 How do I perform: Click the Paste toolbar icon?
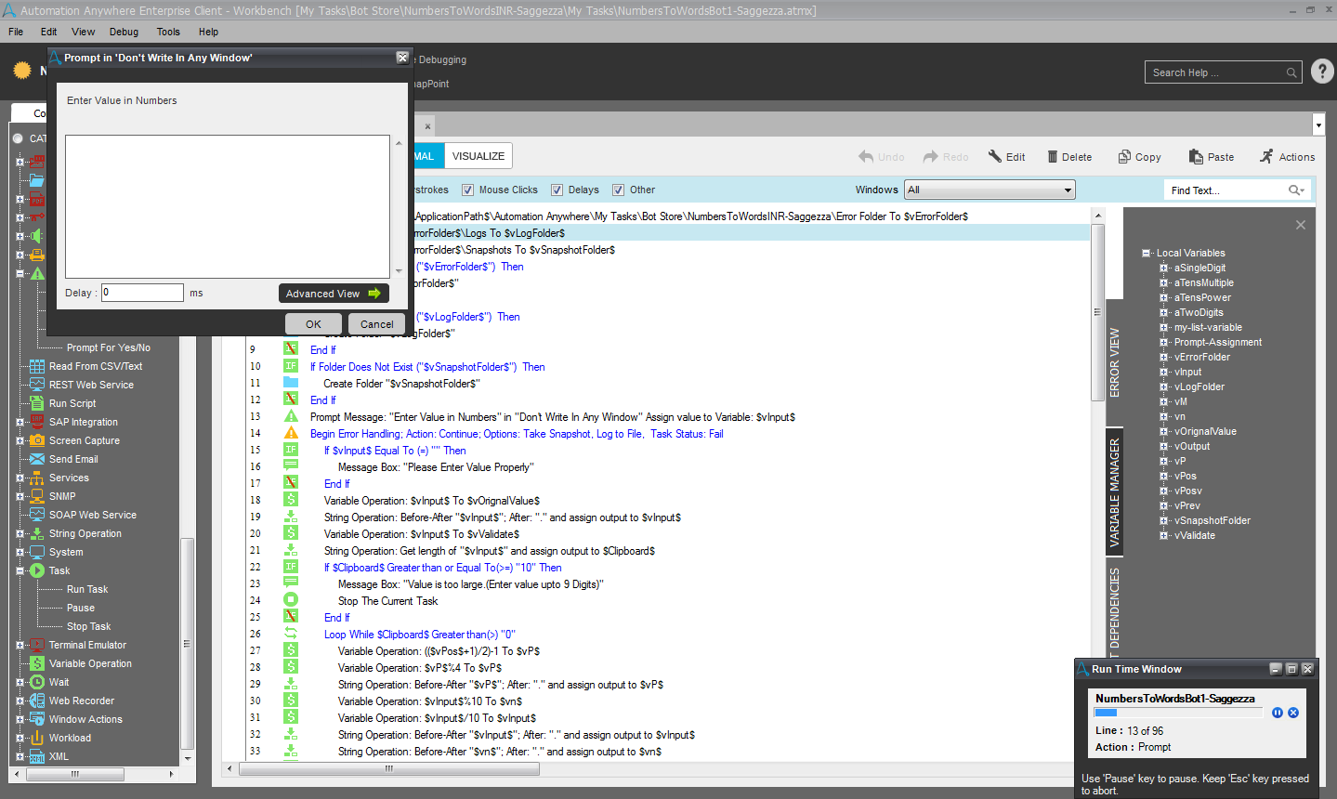point(1195,157)
